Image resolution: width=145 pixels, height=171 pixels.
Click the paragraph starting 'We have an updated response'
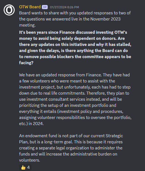[x=75, y=99]
